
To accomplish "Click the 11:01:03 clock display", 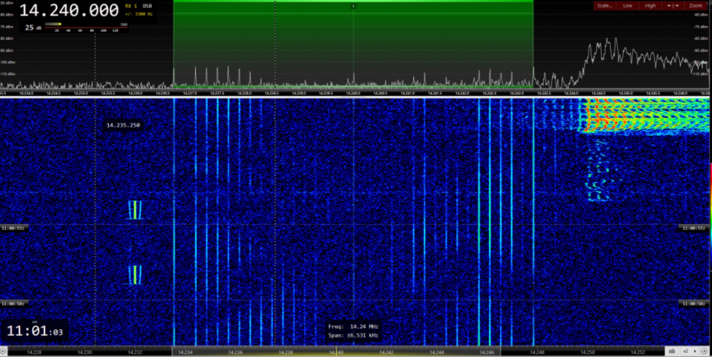I will [x=34, y=331].
